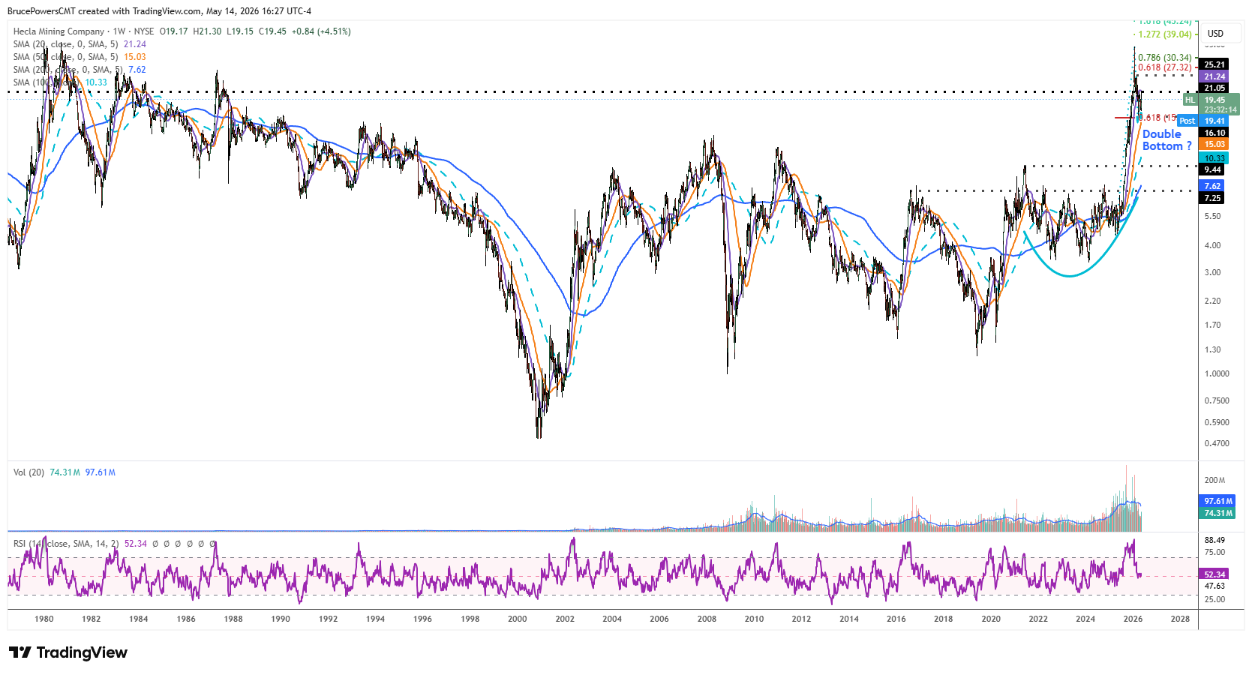Viewport: 1252px width, 675px height.
Task: Click the HL symbol badge on price axis
Action: pos(1190,100)
